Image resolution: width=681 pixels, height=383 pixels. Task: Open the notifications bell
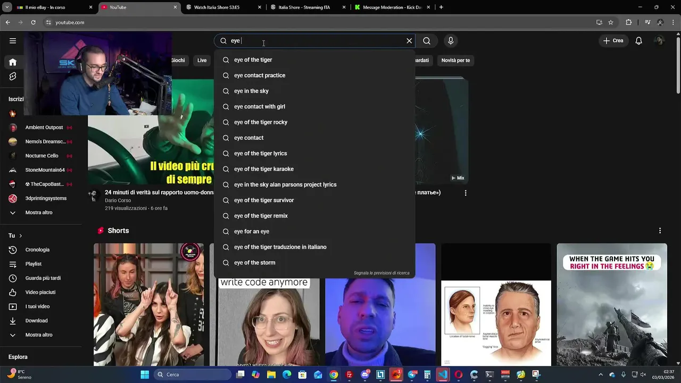[639, 40]
